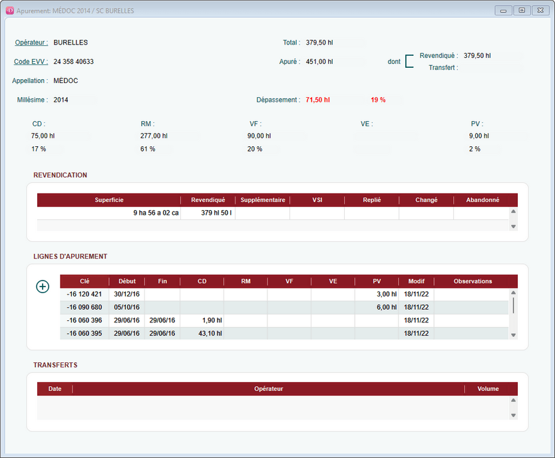Click the Début column header
The image size is (555, 458).
(x=126, y=281)
